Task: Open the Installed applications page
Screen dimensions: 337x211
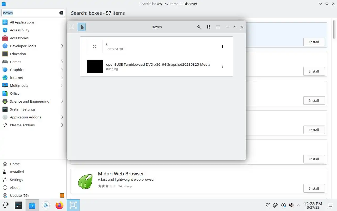Action: [x=33, y=172]
